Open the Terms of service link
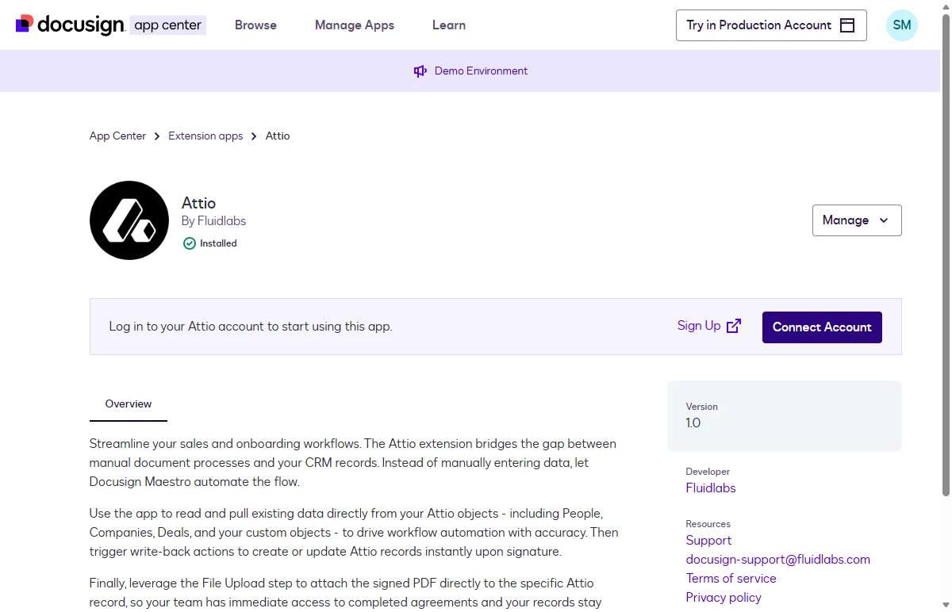Viewport: 952px width, 612px height. coord(731,579)
